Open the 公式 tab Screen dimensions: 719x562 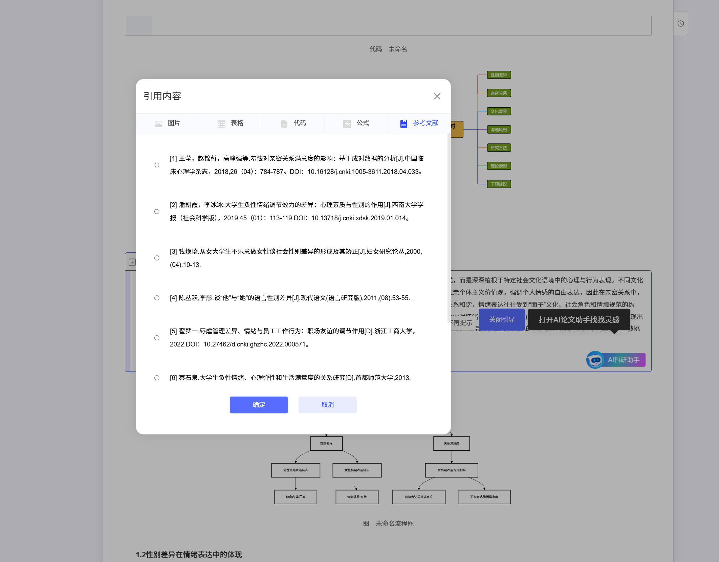click(356, 123)
